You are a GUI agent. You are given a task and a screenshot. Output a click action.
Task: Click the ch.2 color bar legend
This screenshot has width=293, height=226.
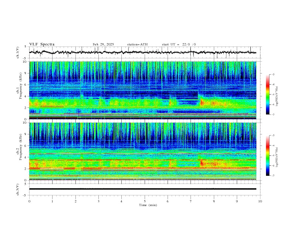(x=267, y=155)
